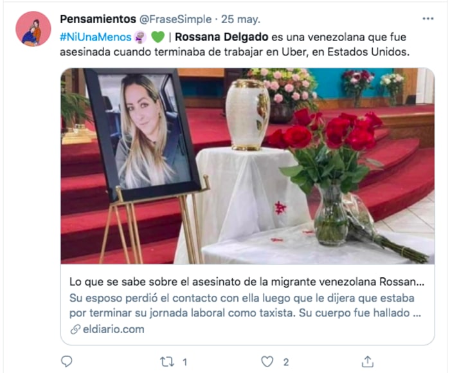The image size is (450, 373).
Task: Click the eldiario.com link icon
Action: pos(75,329)
